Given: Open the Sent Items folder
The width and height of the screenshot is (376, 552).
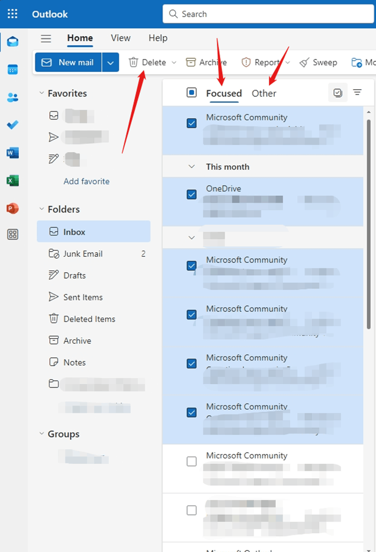Looking at the screenshot, I should tap(93, 297).
